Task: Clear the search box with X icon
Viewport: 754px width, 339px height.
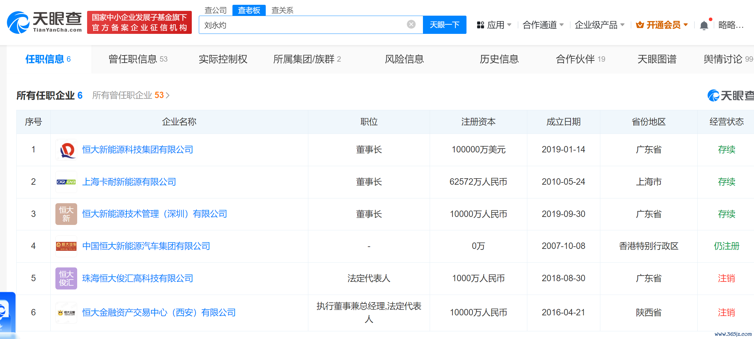Action: coord(411,25)
